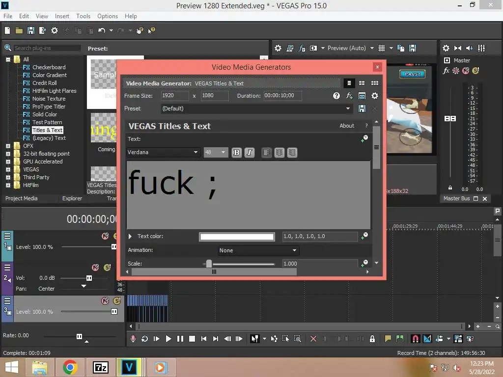The image size is (503, 377).
Task: Switch to the Explorer tab
Action: 72,198
